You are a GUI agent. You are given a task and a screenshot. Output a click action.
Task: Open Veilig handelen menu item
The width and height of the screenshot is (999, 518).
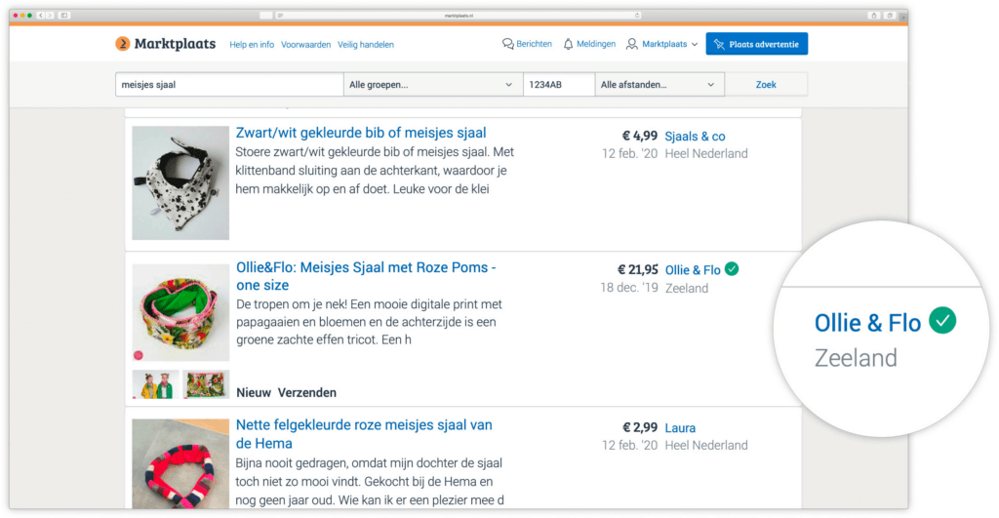click(x=366, y=45)
